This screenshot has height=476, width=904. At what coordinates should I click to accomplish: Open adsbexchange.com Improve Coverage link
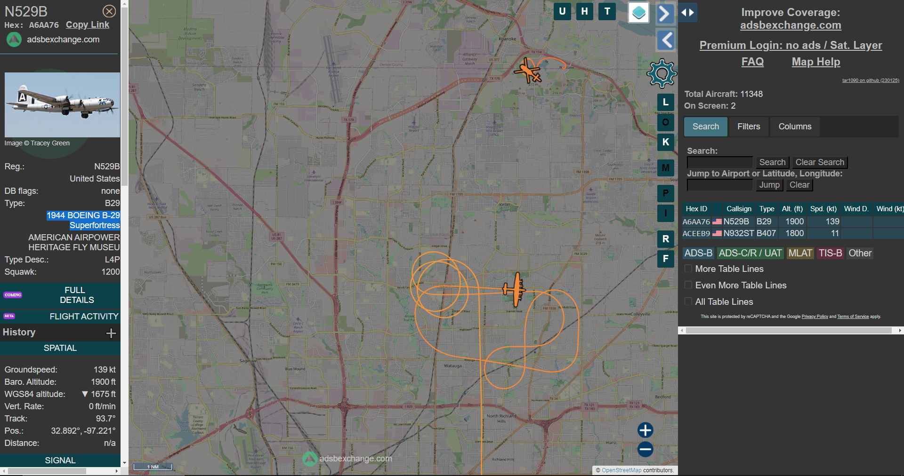point(791,25)
